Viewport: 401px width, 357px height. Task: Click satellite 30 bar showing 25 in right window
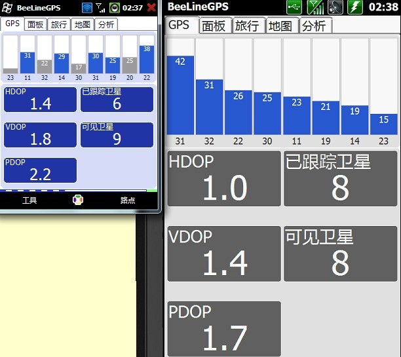[267, 113]
